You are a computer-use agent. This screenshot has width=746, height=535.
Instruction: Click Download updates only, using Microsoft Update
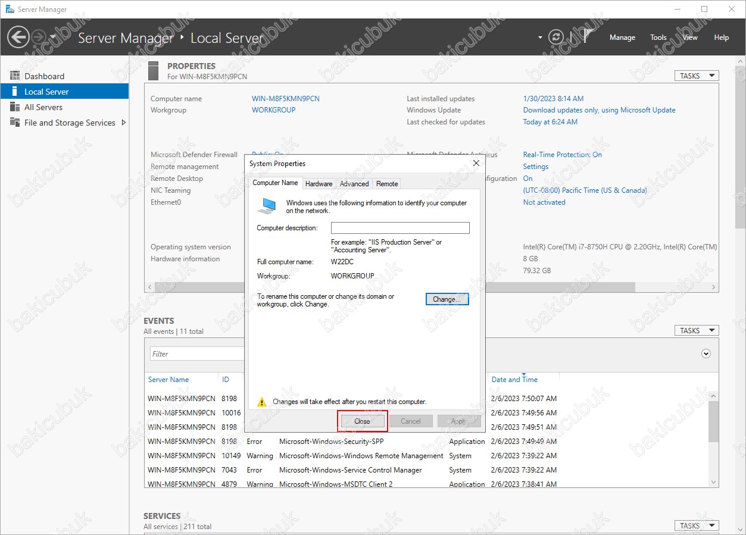pyautogui.click(x=599, y=110)
